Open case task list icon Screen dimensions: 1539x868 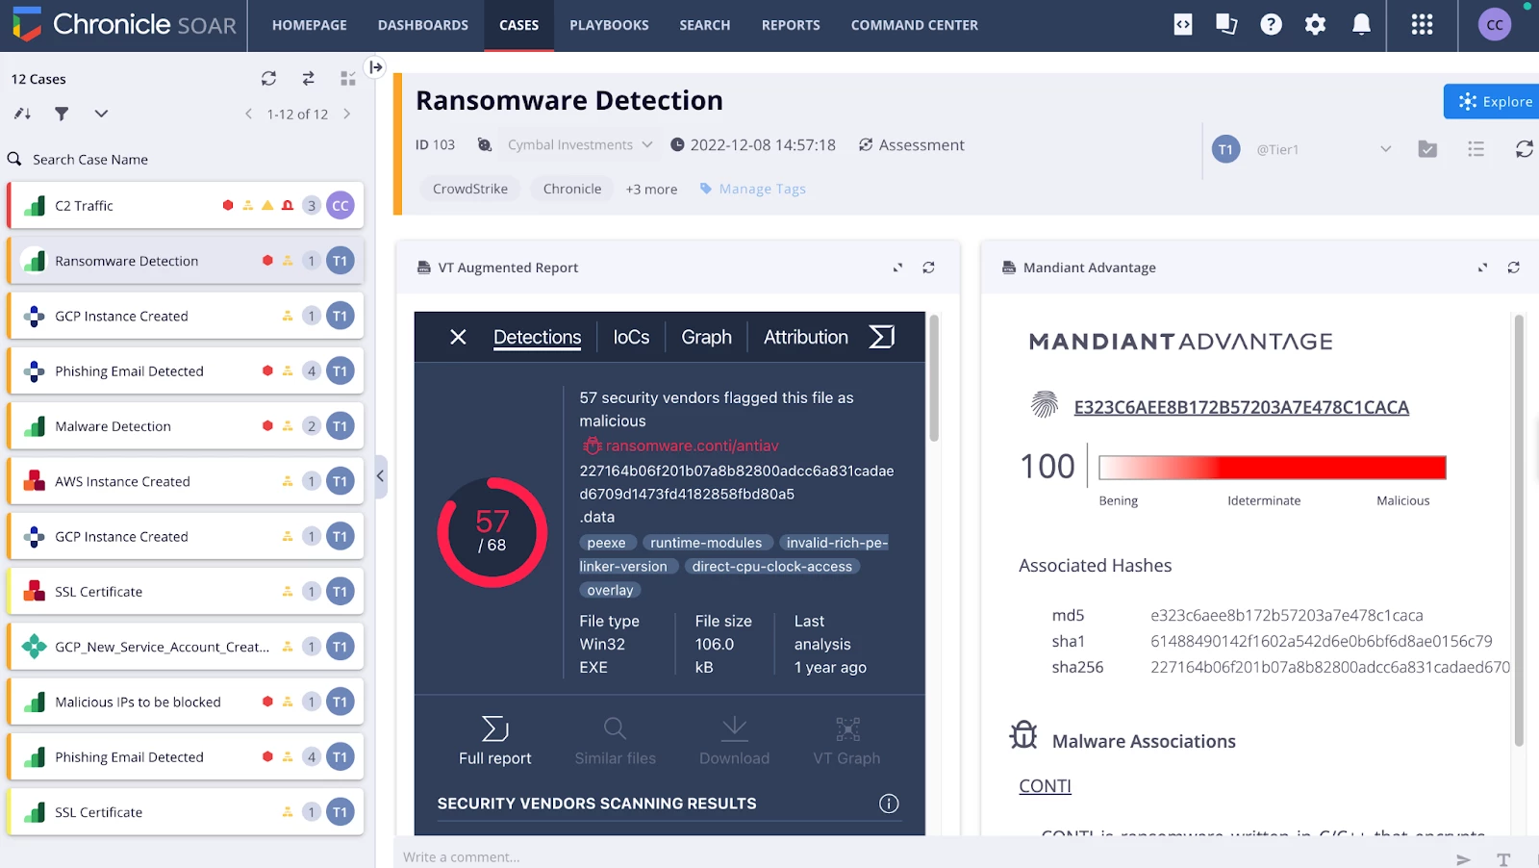[x=1476, y=149]
